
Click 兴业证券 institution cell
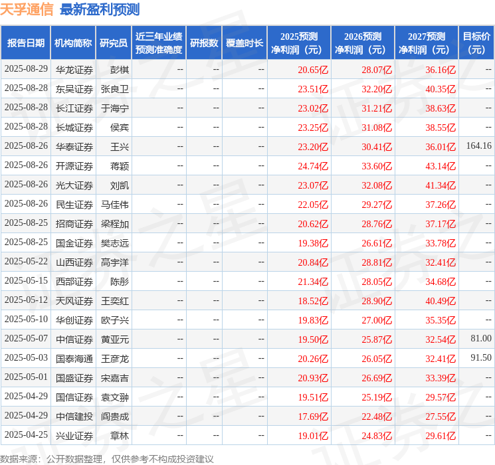coord(74,436)
